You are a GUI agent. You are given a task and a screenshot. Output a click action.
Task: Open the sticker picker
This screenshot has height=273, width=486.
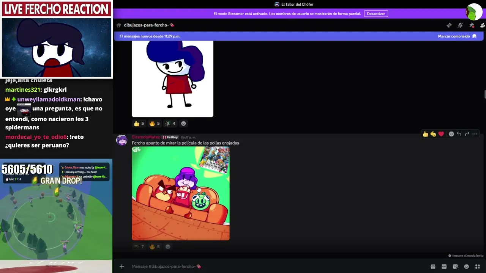click(x=455, y=267)
